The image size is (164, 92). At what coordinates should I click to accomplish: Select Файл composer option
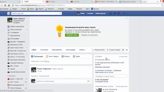tap(76, 56)
